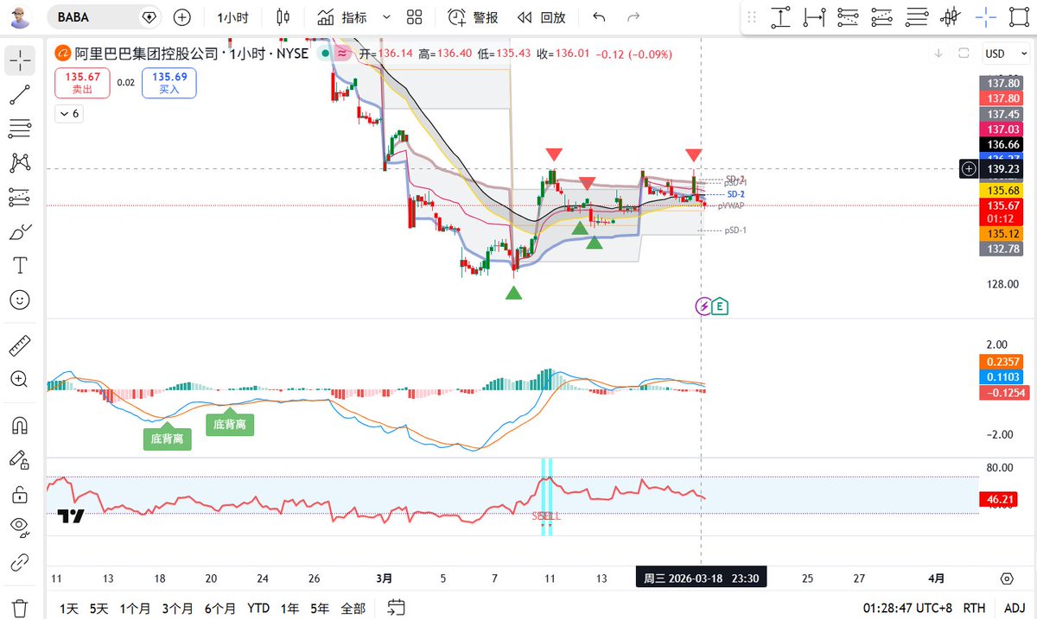
Task: Select the 1天 date range
Action: pyautogui.click(x=69, y=609)
